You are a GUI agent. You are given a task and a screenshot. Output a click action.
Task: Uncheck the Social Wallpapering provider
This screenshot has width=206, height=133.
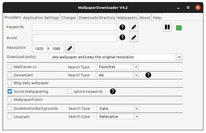click(x=10, y=91)
